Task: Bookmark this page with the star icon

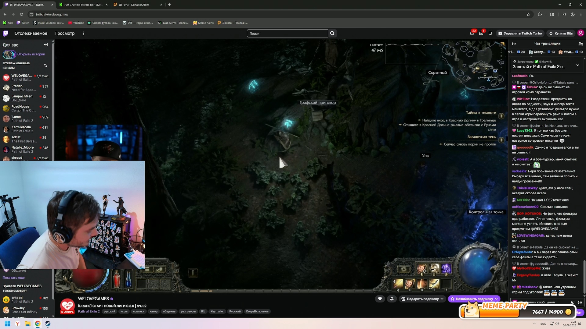Action: [x=528, y=14]
